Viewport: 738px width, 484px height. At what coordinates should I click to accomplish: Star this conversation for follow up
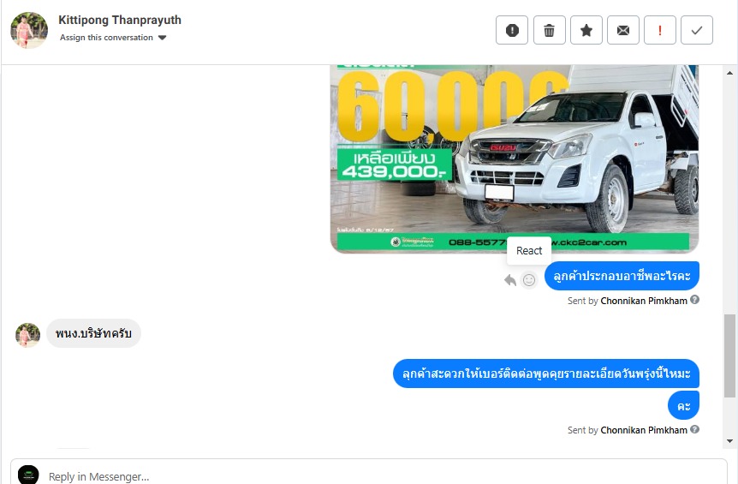586,30
